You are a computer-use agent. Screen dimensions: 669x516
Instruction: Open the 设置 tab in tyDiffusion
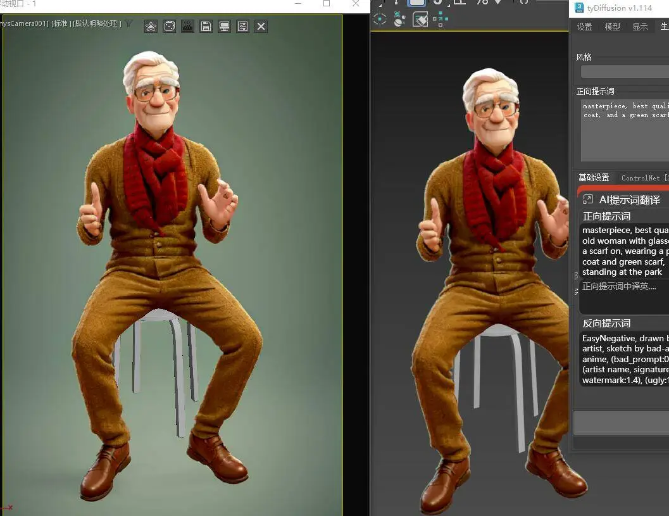pyautogui.click(x=585, y=27)
